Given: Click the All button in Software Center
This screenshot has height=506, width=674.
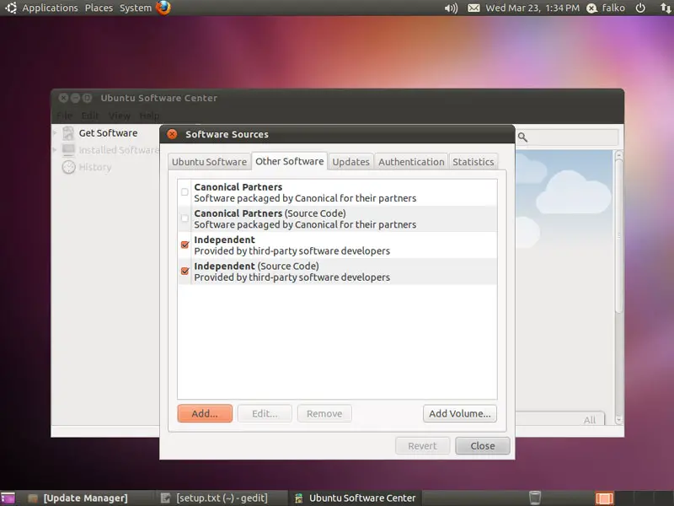Looking at the screenshot, I should click(x=590, y=420).
